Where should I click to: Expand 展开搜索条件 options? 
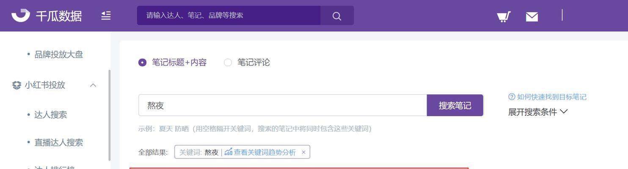coord(538,112)
